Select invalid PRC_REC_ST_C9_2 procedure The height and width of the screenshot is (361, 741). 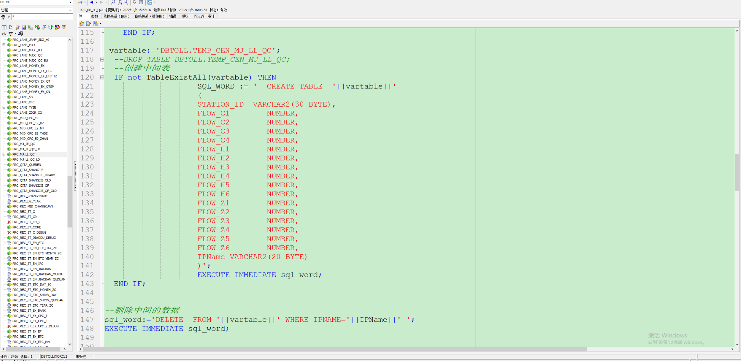click(x=26, y=222)
